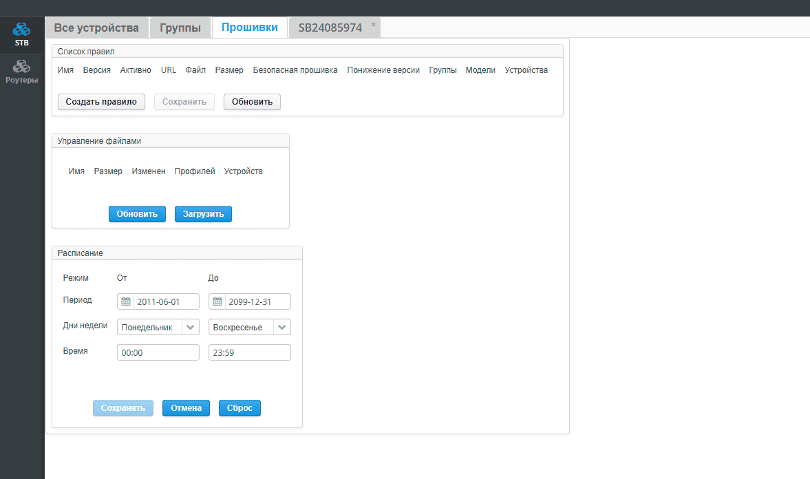Click the Создать правило button
The image size is (810, 479).
pos(101,102)
